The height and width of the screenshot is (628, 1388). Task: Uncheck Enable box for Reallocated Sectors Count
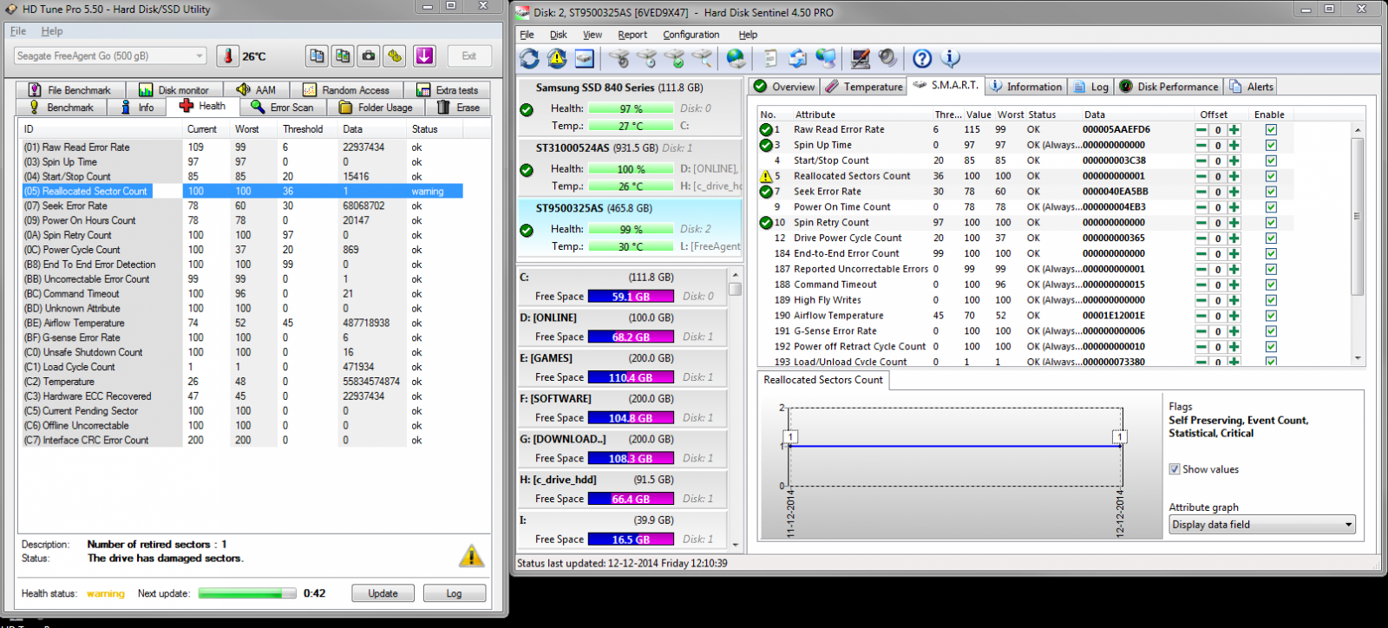tap(1271, 176)
